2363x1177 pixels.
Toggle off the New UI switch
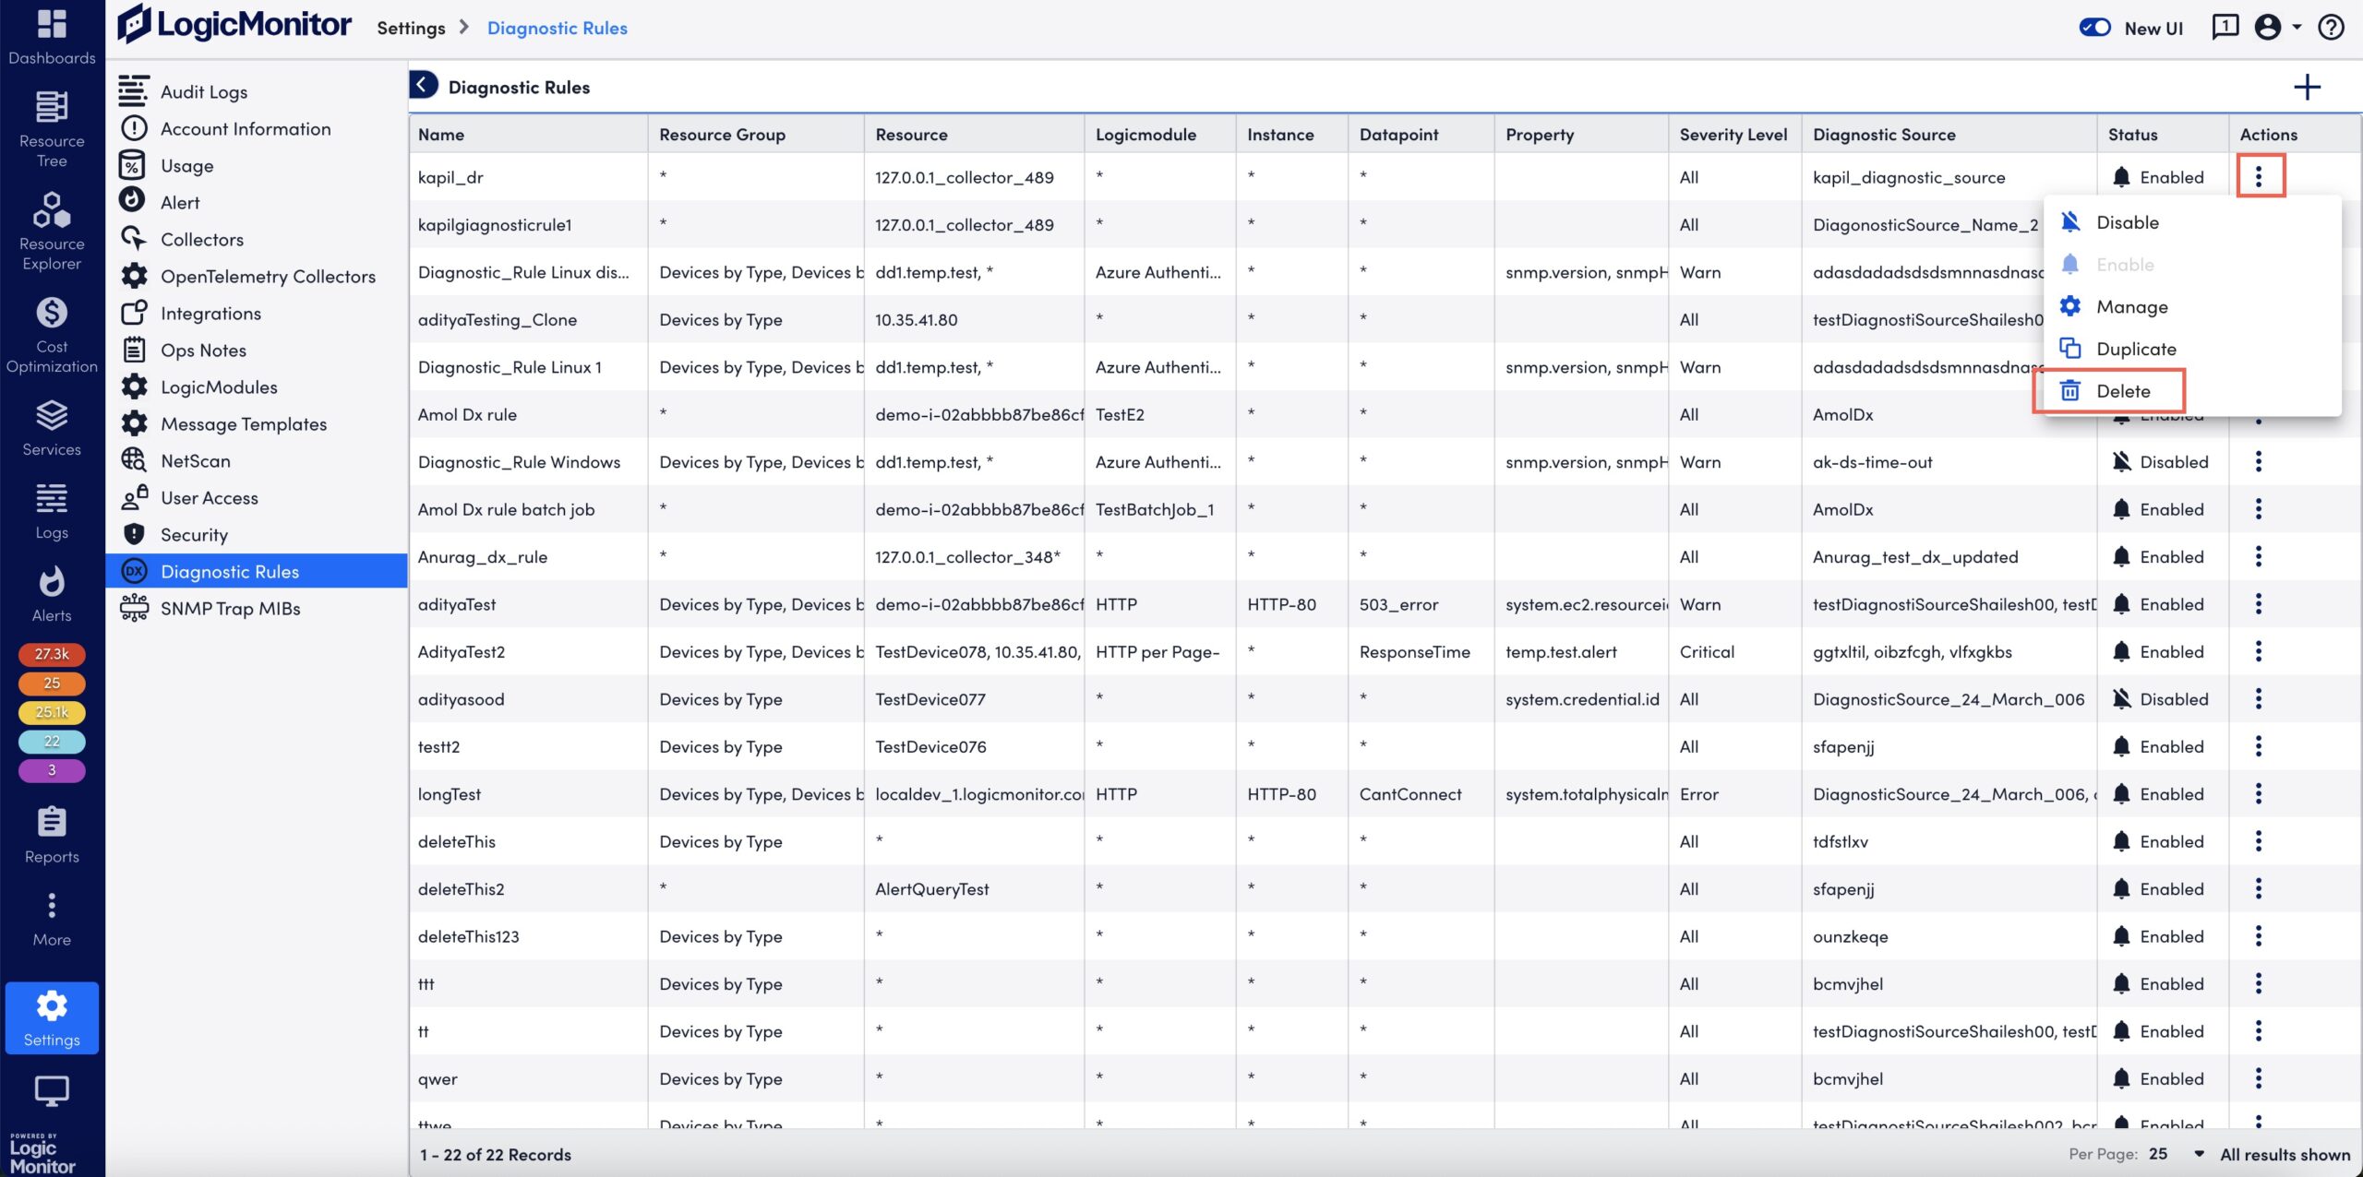pos(2096,28)
